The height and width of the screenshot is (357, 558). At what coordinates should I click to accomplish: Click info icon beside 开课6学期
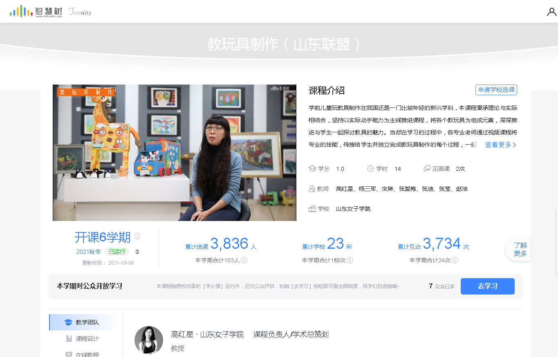[137, 236]
